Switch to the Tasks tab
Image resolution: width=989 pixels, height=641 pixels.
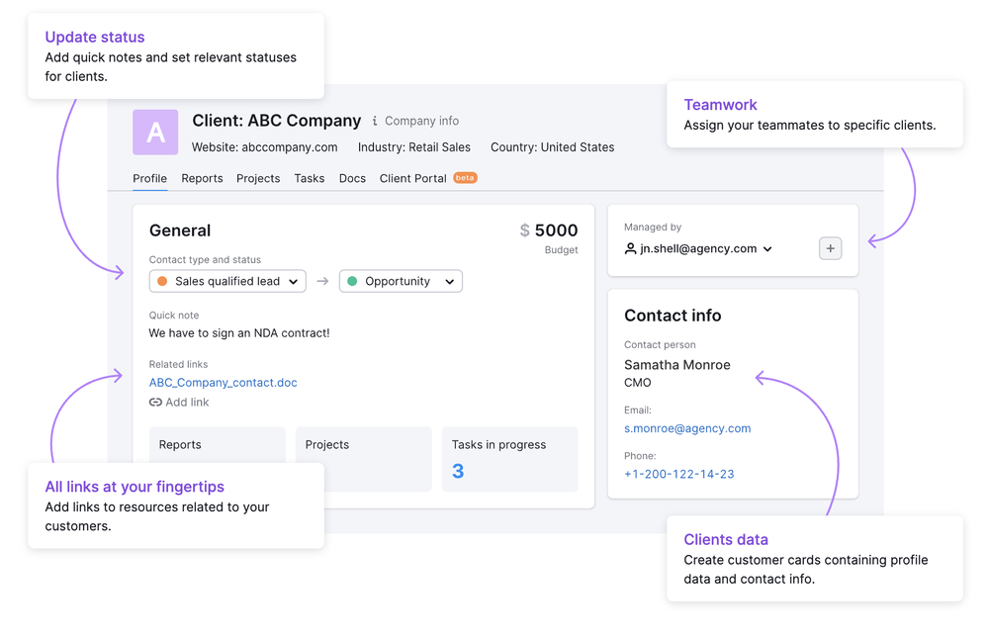click(x=309, y=178)
